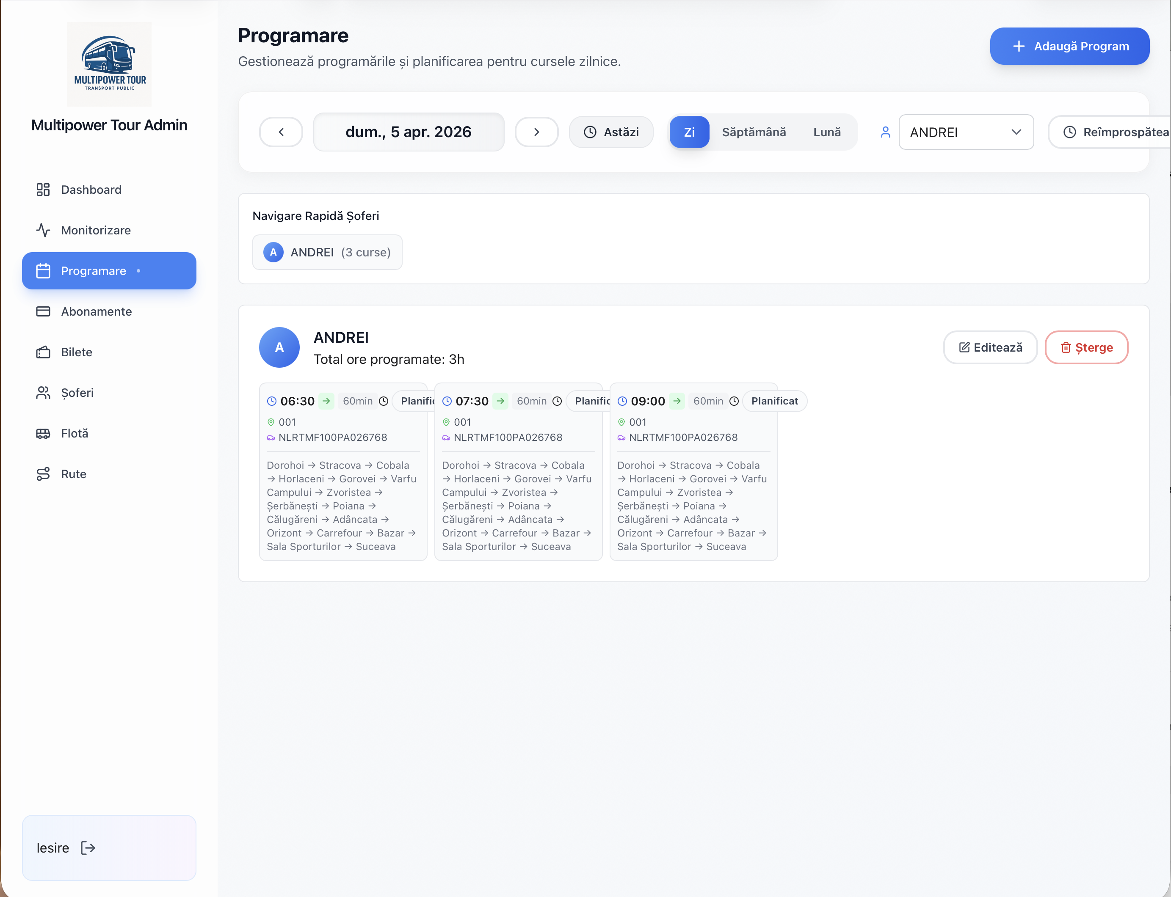The height and width of the screenshot is (897, 1171).
Task: Click NLRTMF100PA026768 on the 07:30 card
Action: coord(508,437)
